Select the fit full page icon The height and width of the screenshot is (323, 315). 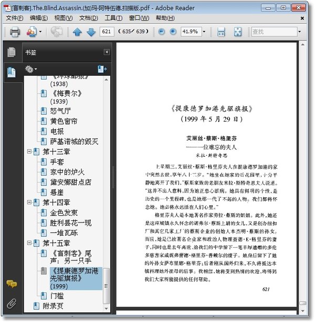[238, 32]
